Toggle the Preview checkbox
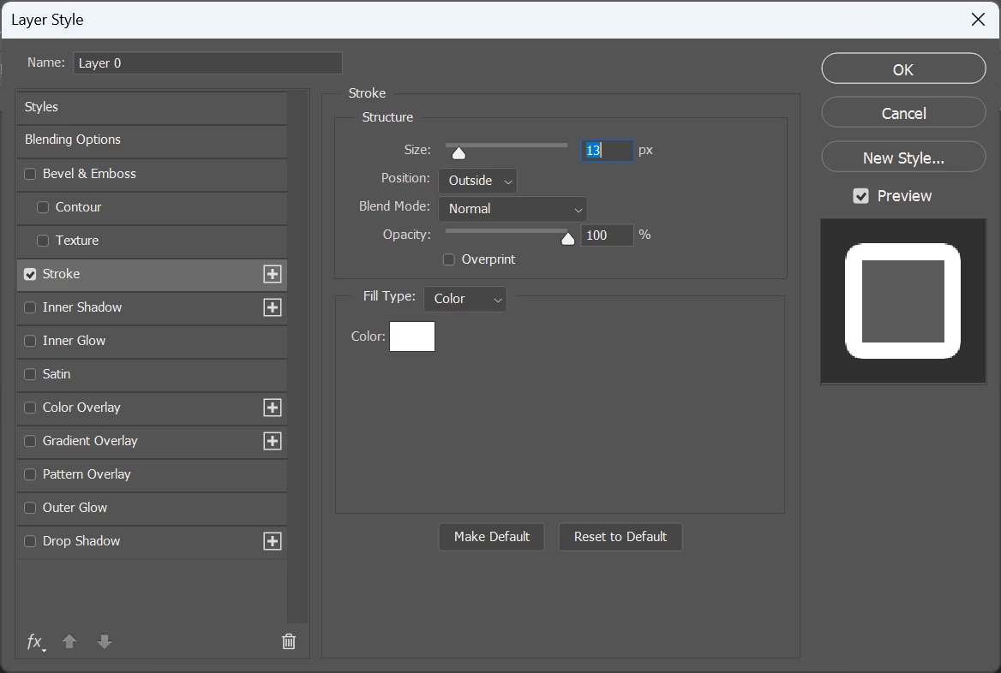1001x673 pixels. pyautogui.click(x=860, y=196)
